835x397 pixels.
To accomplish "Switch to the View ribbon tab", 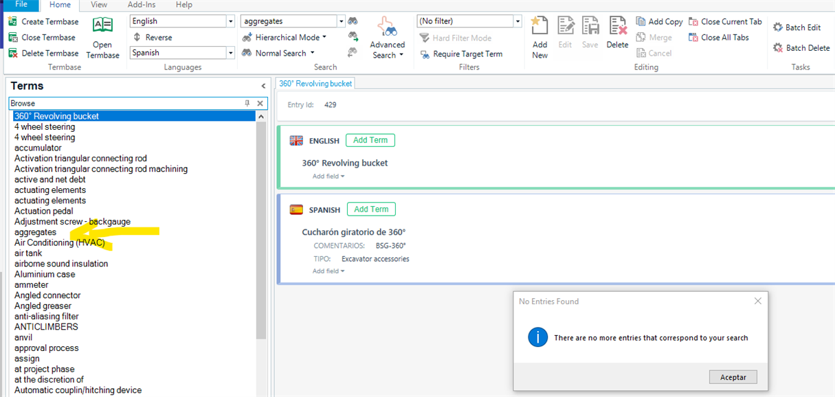I will pyautogui.click(x=98, y=5).
